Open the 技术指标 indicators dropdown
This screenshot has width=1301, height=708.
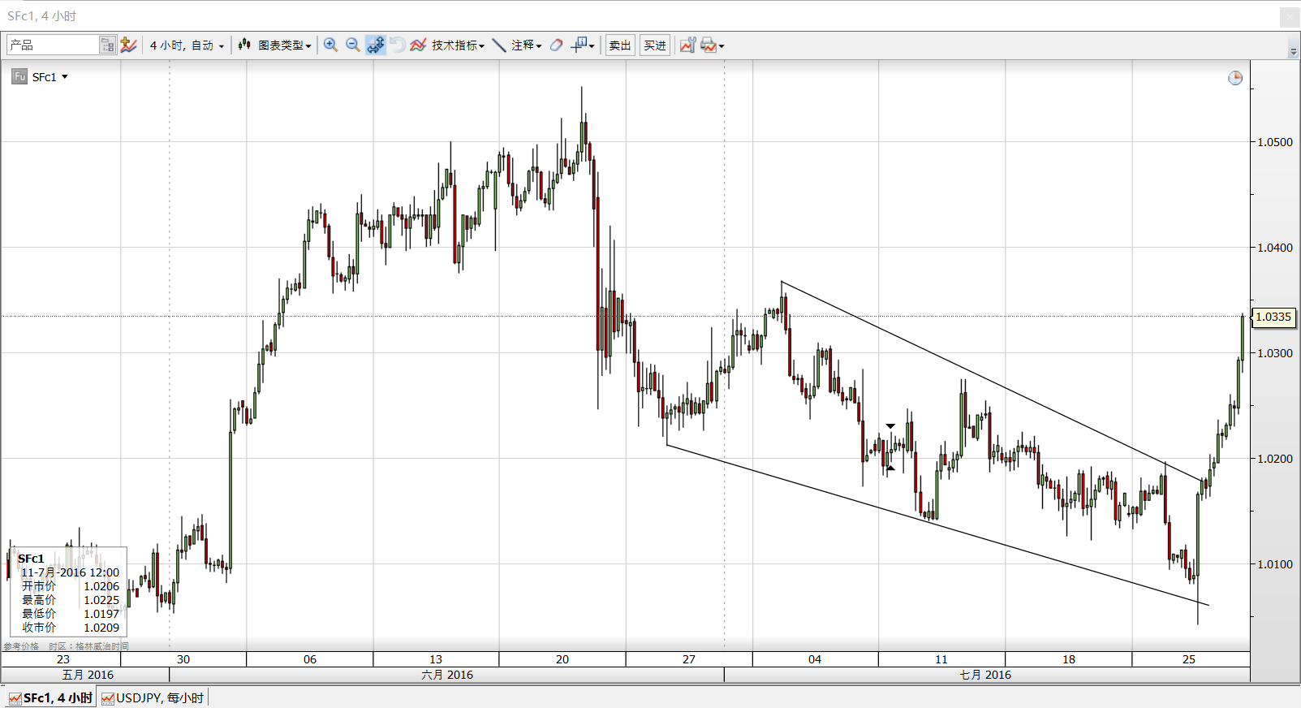458,45
